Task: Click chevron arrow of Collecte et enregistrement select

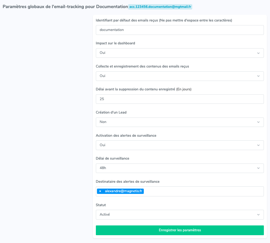Action: tap(258, 76)
